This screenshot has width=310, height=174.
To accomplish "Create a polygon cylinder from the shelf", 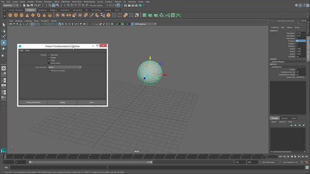I will [x=21, y=15].
